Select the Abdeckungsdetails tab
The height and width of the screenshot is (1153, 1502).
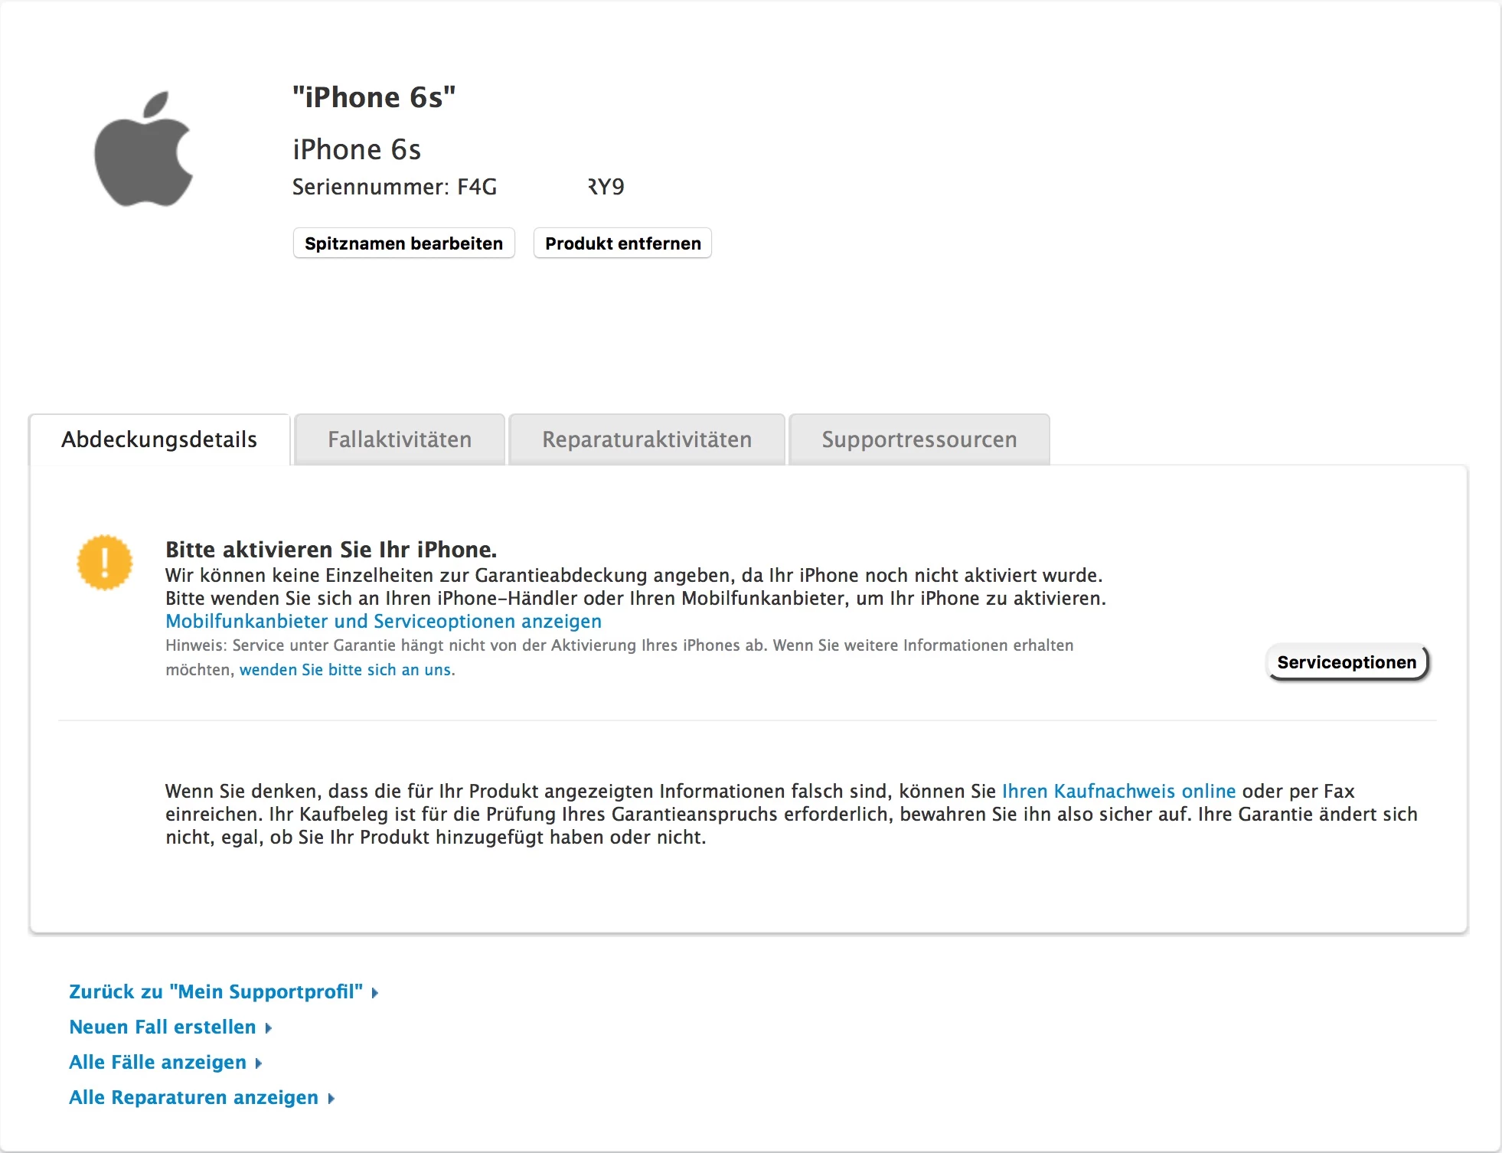159,439
